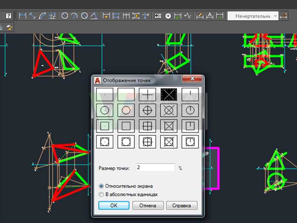Select the Jogged radius dimension tool
The height and width of the screenshot is (223, 297).
[x=74, y=16]
